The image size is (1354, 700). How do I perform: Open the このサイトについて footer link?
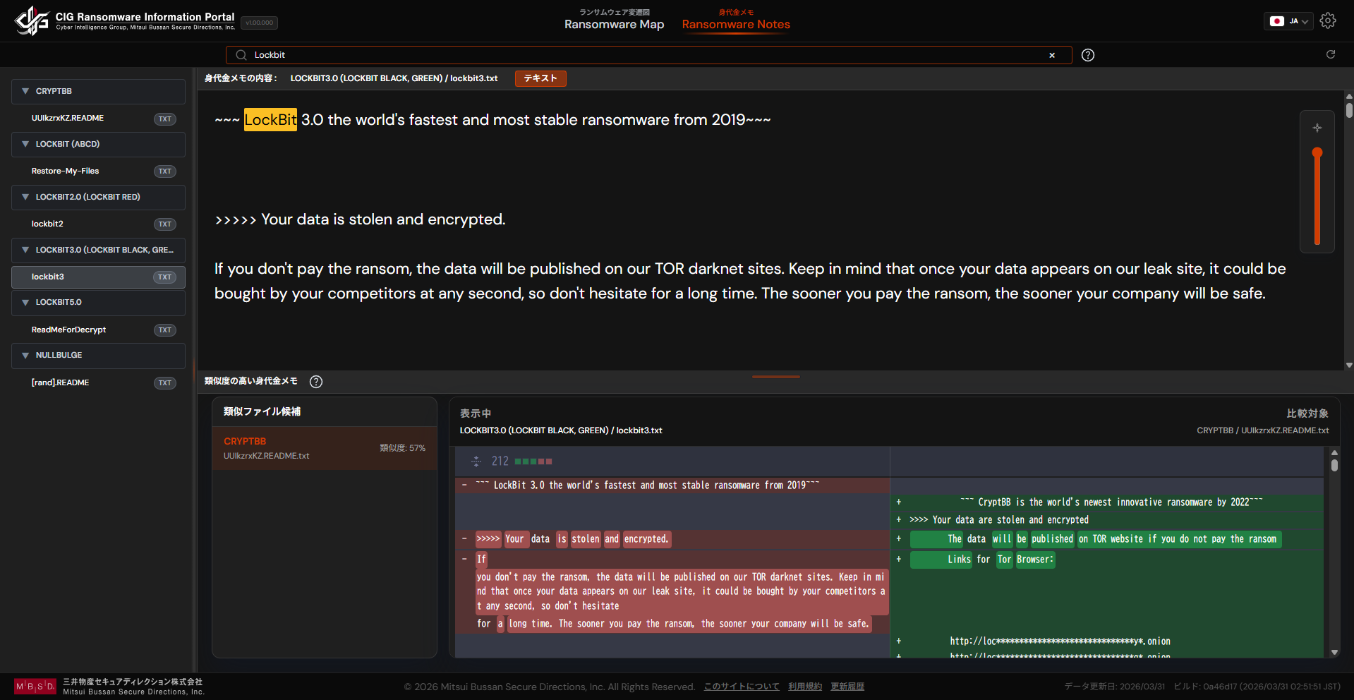tap(742, 687)
